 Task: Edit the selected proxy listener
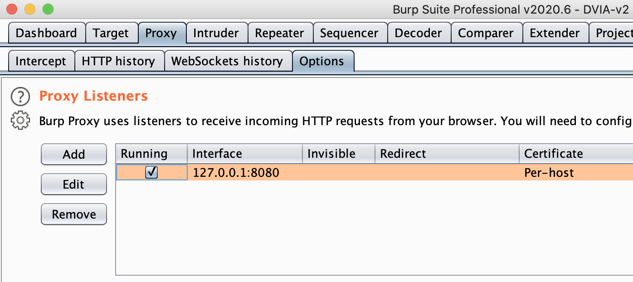pos(74,185)
